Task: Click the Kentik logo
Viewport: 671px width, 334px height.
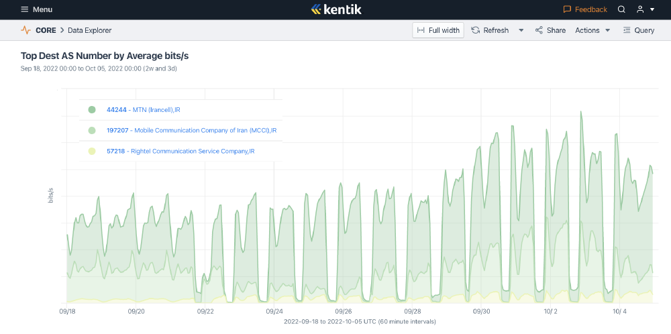Action: click(335, 9)
